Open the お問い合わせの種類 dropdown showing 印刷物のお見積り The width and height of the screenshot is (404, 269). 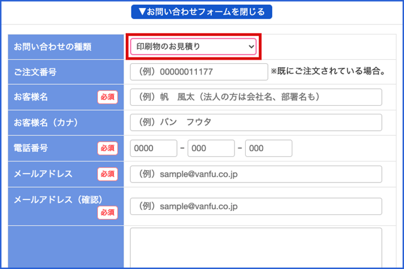pyautogui.click(x=193, y=47)
